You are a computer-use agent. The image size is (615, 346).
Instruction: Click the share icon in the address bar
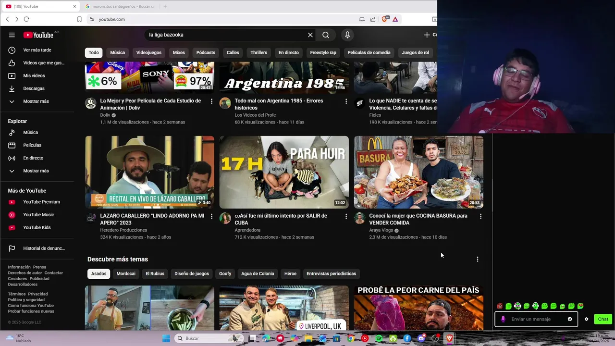tap(372, 19)
